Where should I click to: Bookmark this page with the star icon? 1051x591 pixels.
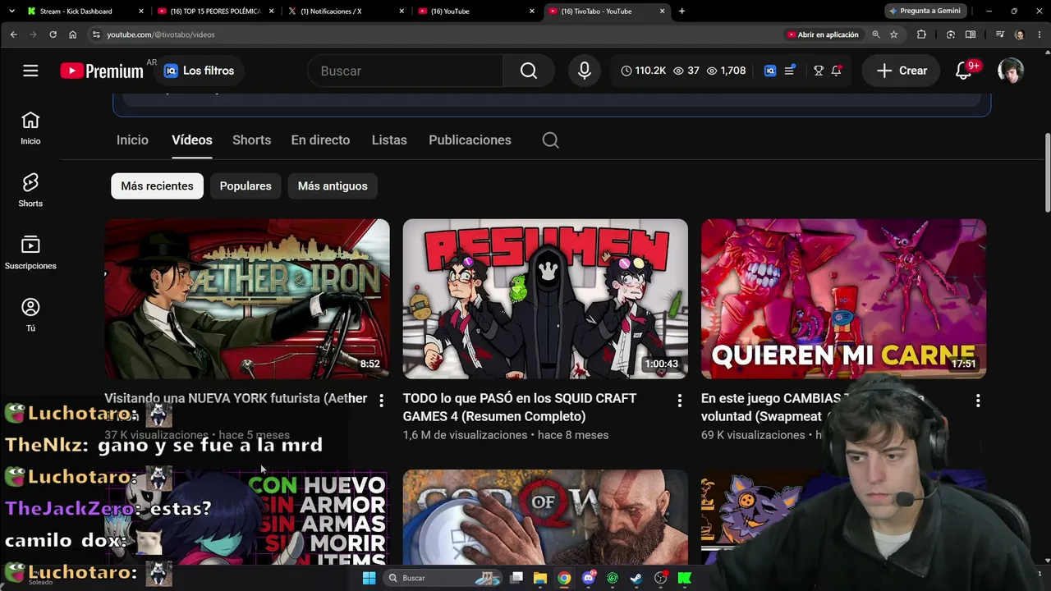[x=893, y=34]
